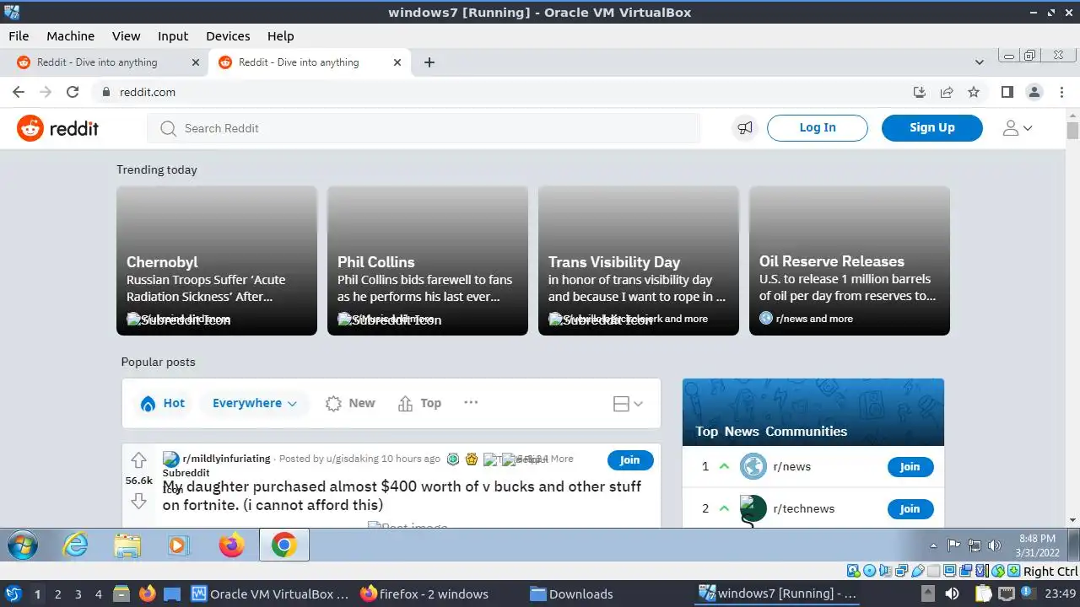
Task: Open a new Chrome tab
Action: [x=429, y=62]
